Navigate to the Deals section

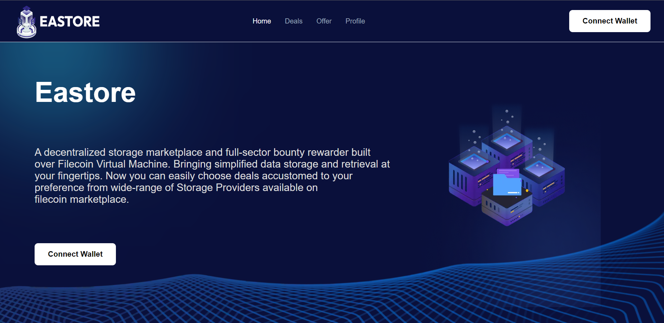click(293, 21)
